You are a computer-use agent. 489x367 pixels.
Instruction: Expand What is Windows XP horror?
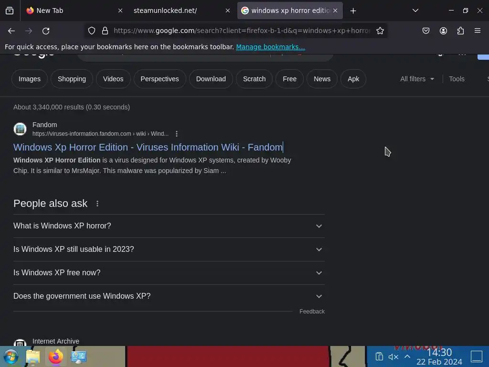click(169, 226)
